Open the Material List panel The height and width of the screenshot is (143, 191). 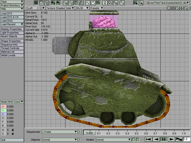(12, 52)
